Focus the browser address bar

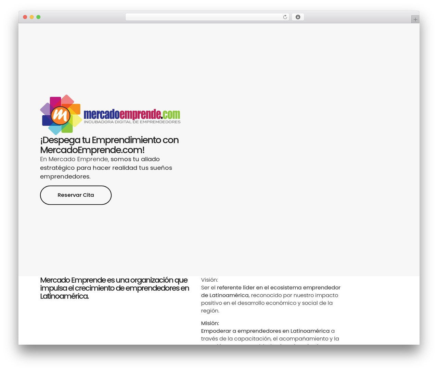(207, 17)
